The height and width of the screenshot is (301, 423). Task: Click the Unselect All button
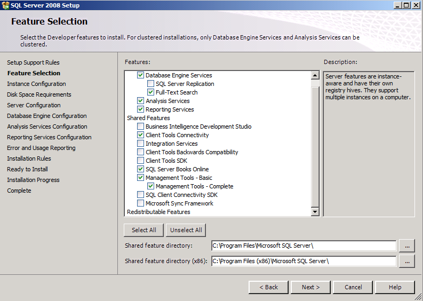[x=186, y=230]
